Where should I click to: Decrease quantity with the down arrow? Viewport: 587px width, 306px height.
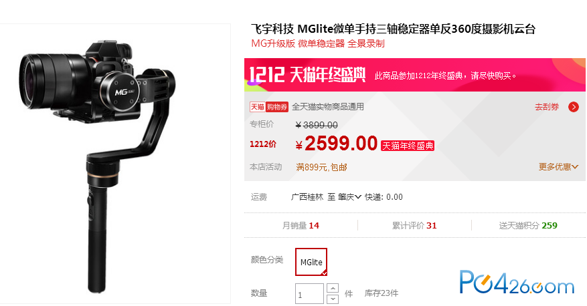333,299
